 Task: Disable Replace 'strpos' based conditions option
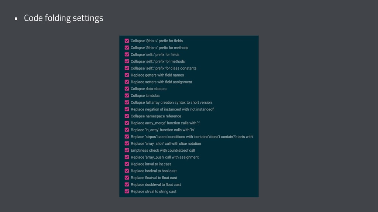click(127, 137)
